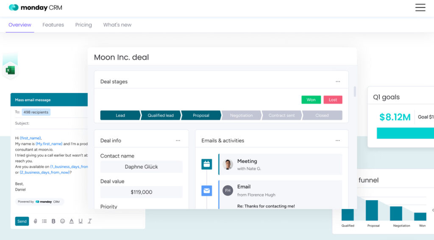Select the Proposal deal stage
The width and height of the screenshot is (434, 240).
[x=201, y=115]
